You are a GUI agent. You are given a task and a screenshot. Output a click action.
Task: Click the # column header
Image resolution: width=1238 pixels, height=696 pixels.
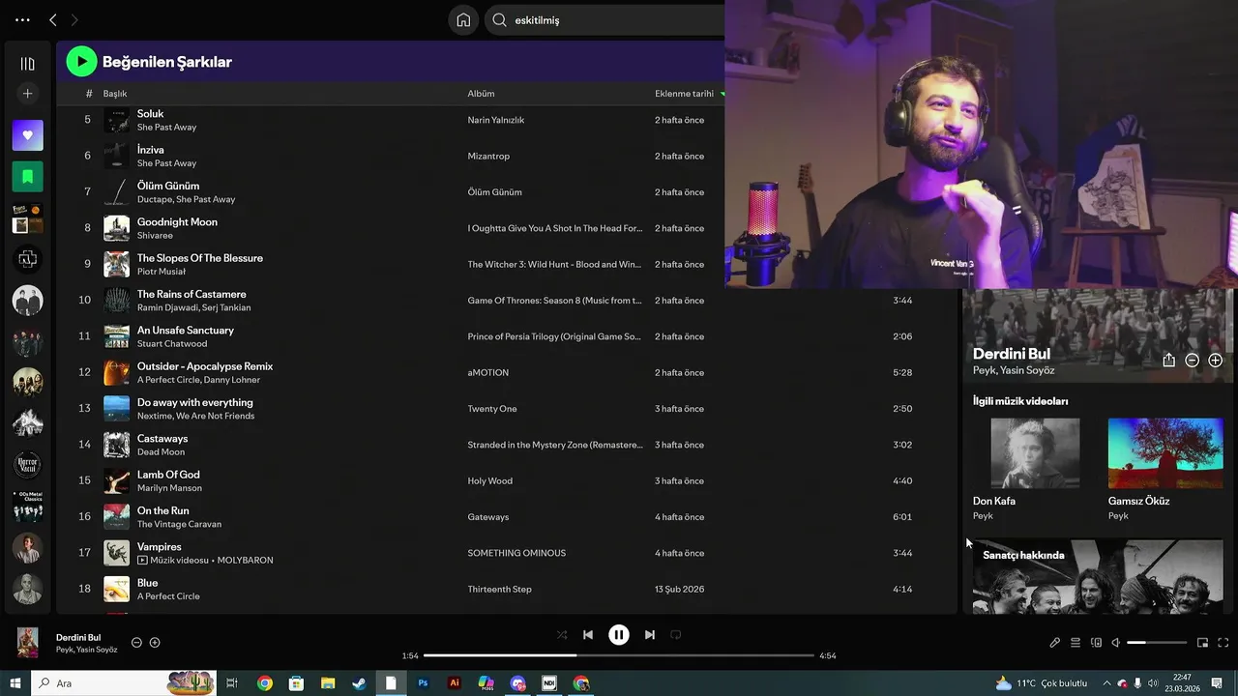[89, 94]
